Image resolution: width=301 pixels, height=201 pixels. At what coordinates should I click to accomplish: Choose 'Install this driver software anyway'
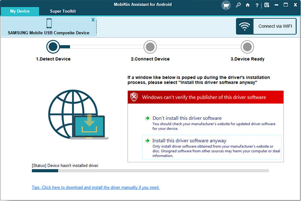pyautogui.click(x=212, y=147)
